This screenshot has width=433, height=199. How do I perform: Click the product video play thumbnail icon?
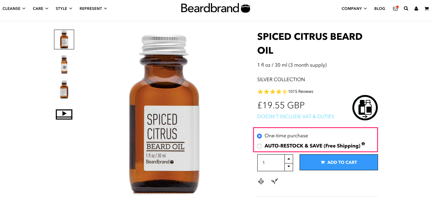click(64, 114)
